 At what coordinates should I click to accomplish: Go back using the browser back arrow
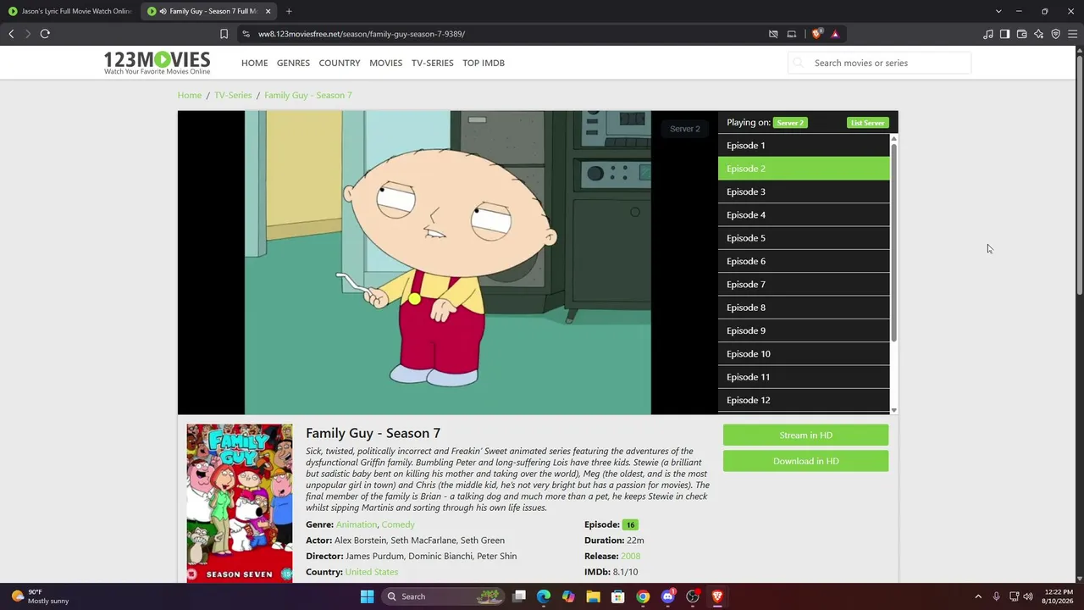coord(11,34)
